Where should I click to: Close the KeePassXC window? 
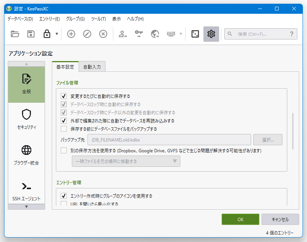pos(294,9)
